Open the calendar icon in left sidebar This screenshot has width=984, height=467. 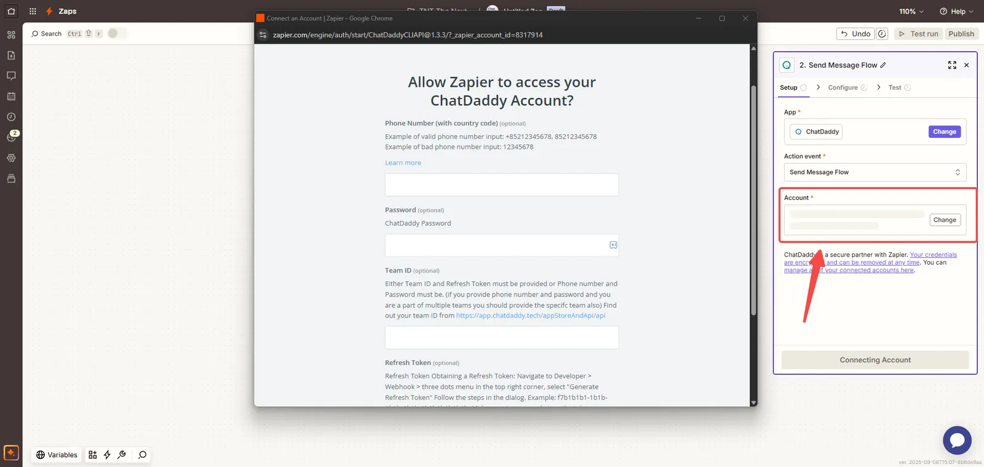pos(11,97)
